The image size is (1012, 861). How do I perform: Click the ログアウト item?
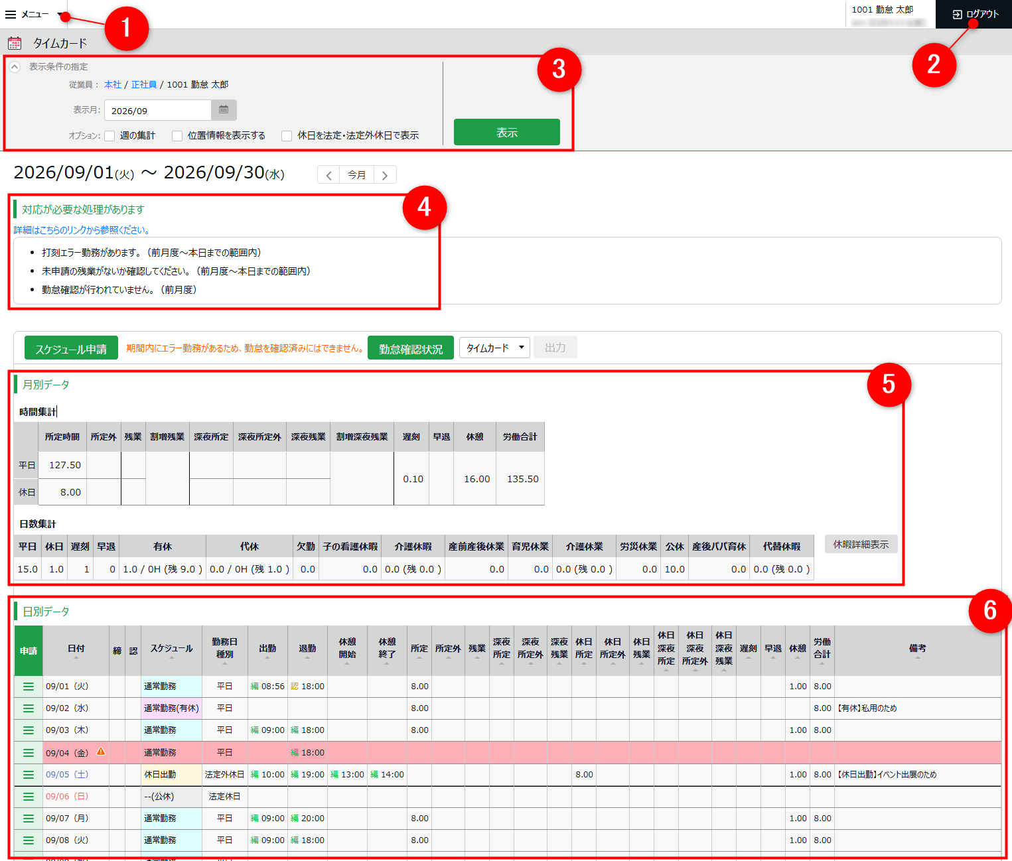(x=974, y=14)
